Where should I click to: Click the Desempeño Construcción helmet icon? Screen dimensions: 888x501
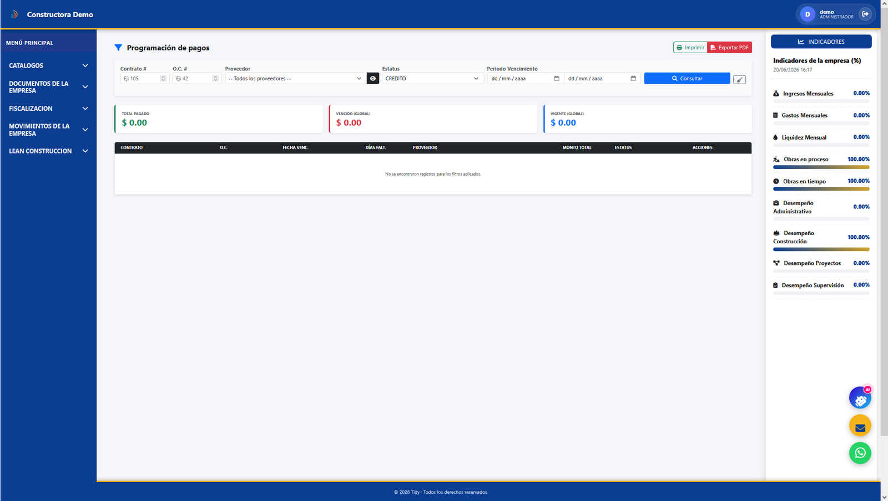pyautogui.click(x=776, y=233)
